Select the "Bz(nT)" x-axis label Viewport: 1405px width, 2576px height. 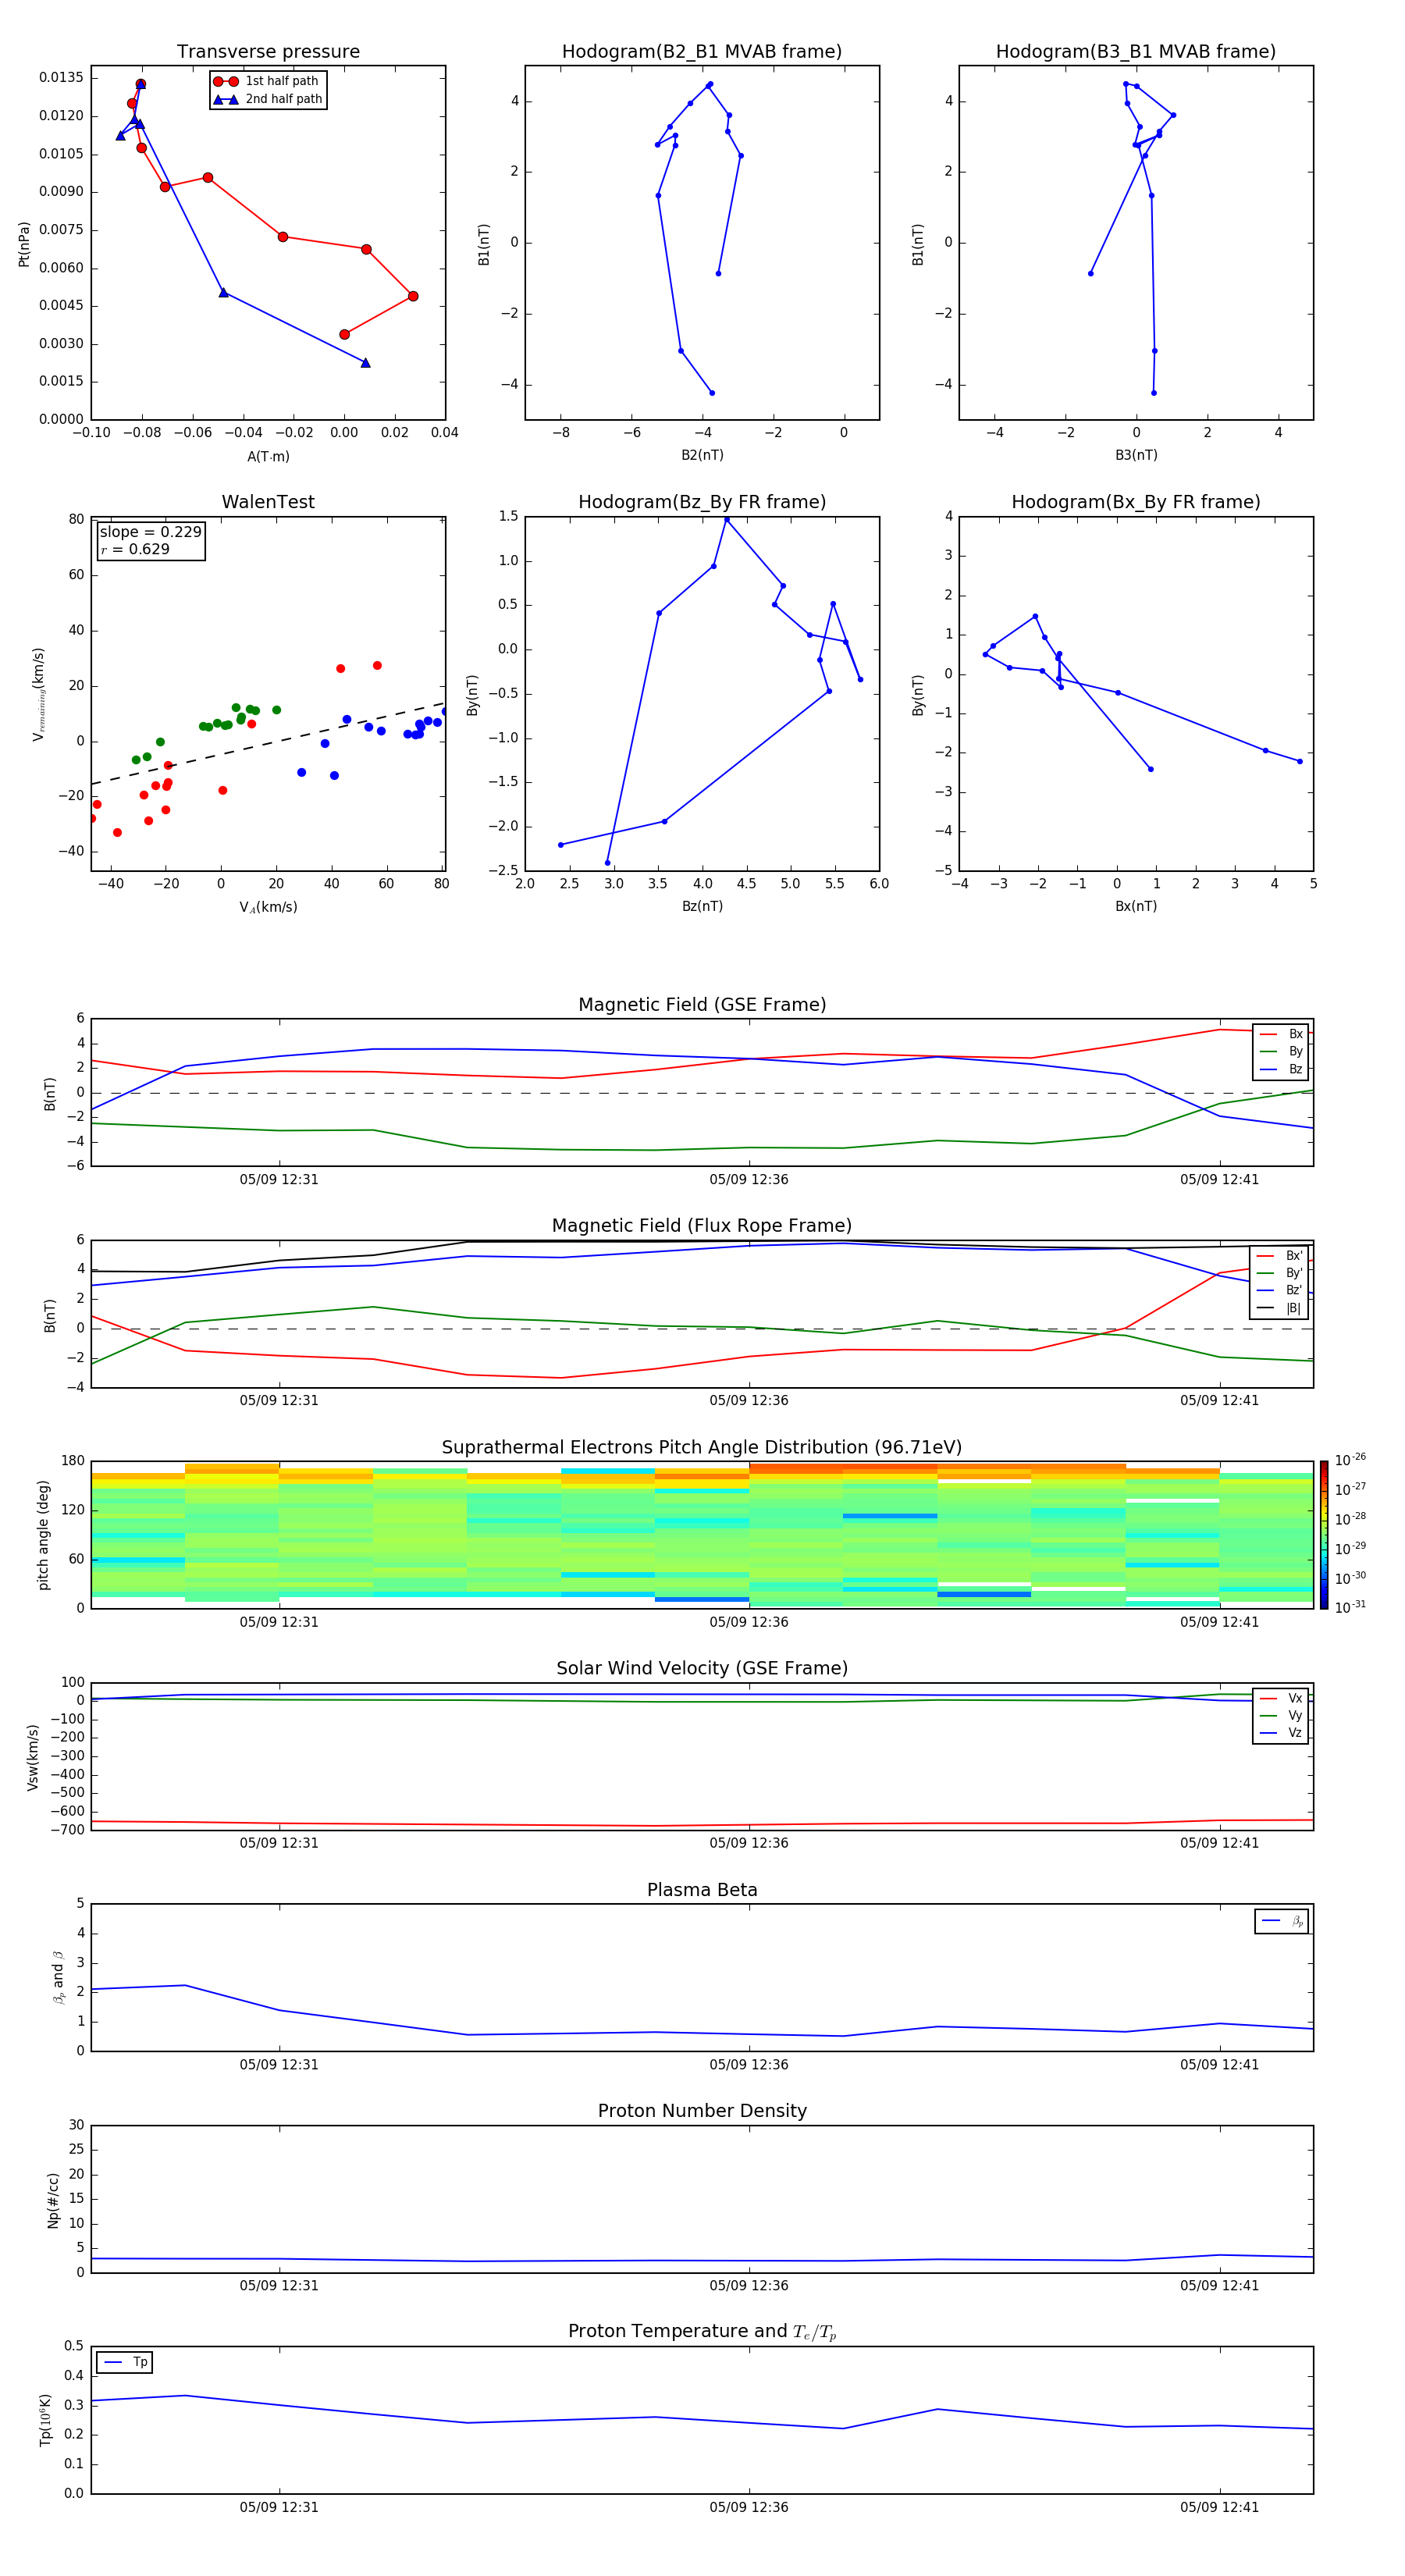click(702, 907)
